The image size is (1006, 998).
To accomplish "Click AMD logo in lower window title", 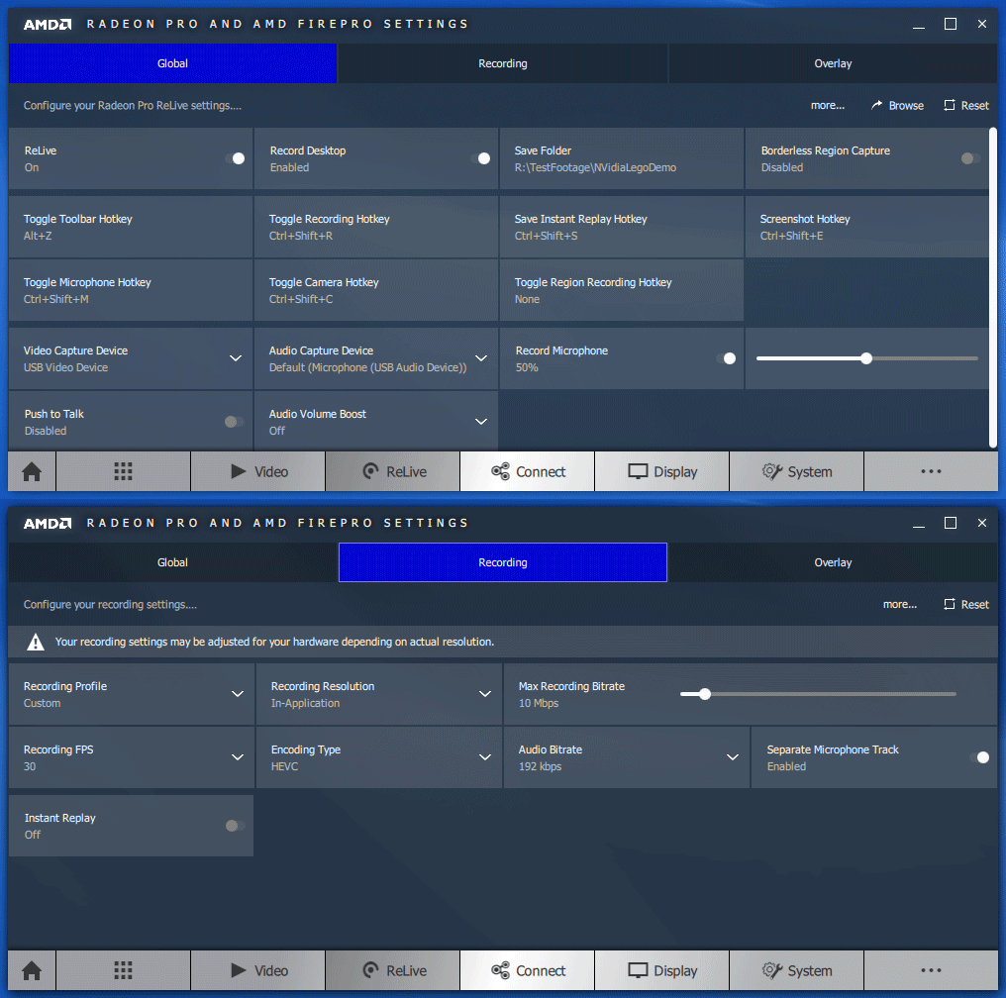I will (48, 524).
